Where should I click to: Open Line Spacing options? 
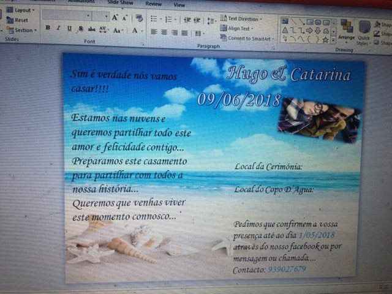(211, 21)
